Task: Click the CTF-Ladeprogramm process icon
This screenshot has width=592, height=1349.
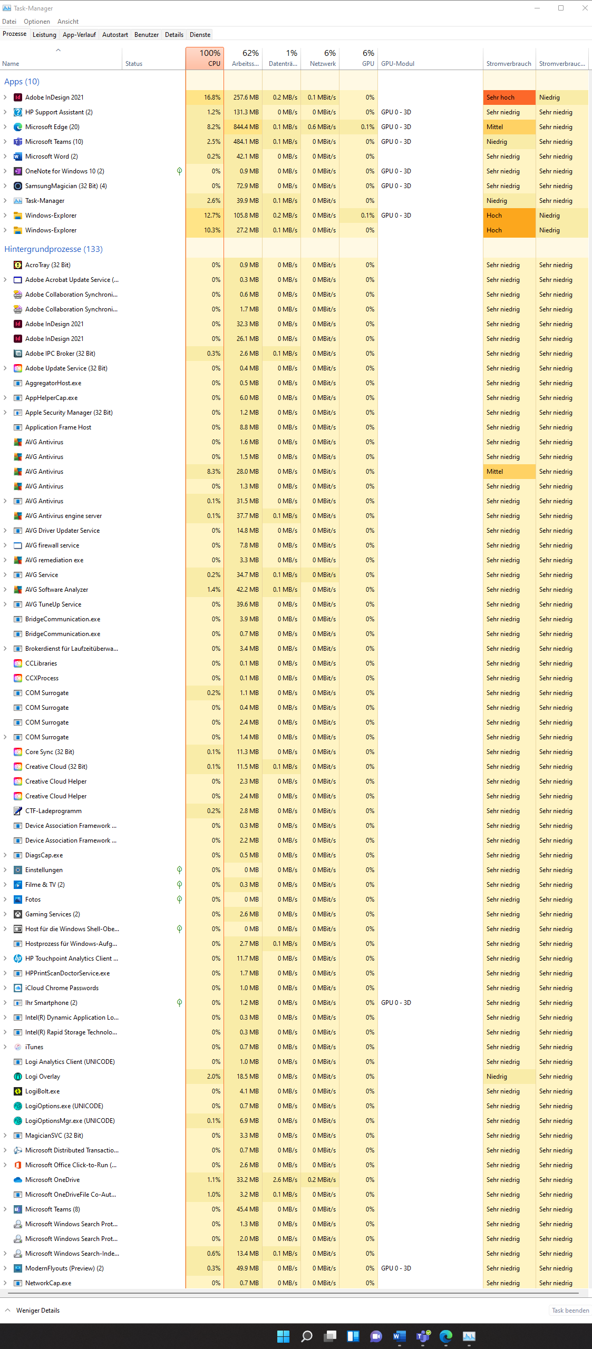Action: click(18, 811)
